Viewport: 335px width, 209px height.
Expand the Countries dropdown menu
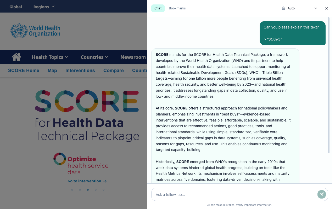94,57
